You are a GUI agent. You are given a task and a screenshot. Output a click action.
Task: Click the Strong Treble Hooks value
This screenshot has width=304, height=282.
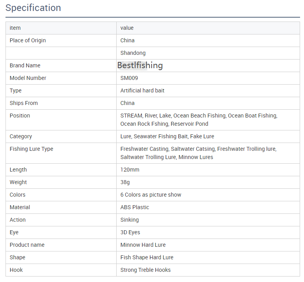click(x=145, y=270)
